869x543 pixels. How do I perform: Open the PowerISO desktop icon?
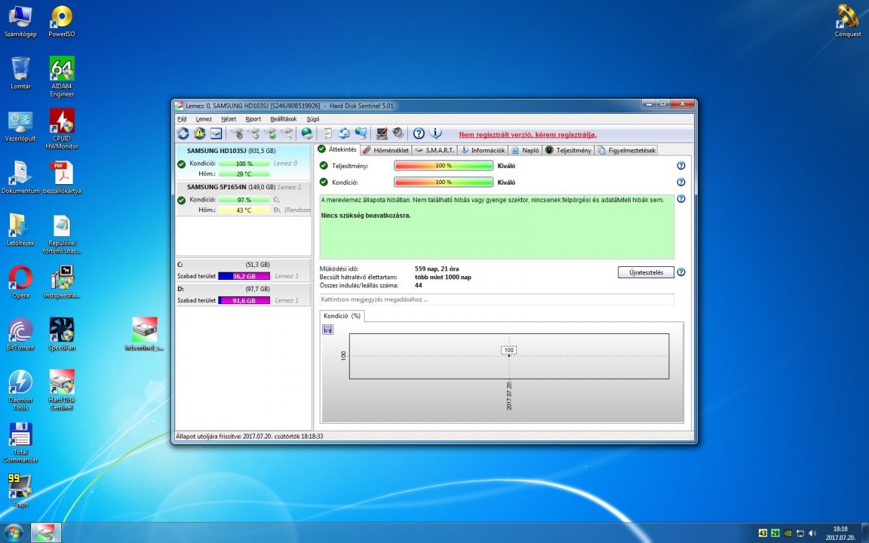click(x=62, y=21)
